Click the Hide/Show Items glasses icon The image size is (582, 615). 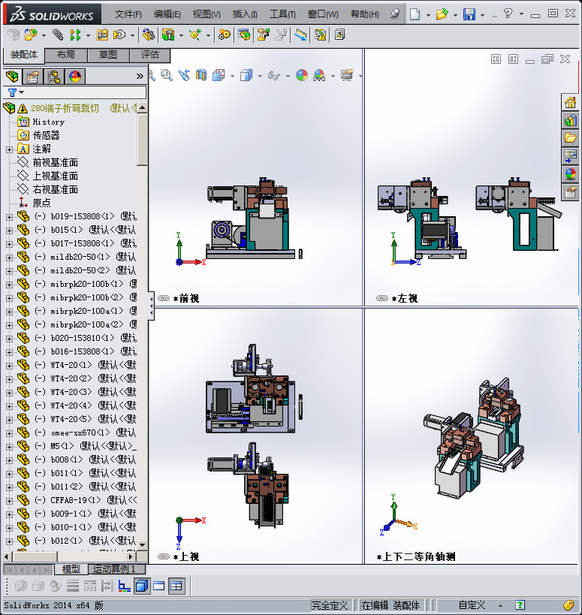tap(274, 75)
